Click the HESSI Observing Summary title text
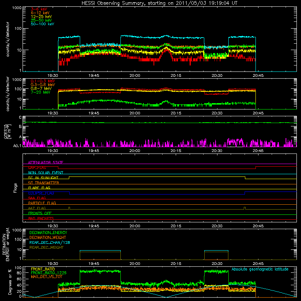The width and height of the screenshot is (301, 301). pyautogui.click(x=159, y=3)
